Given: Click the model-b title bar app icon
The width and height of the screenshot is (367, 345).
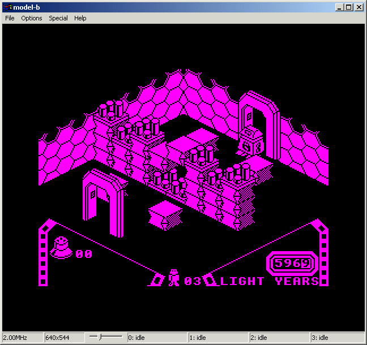Looking at the screenshot, I should pyautogui.click(x=7, y=7).
